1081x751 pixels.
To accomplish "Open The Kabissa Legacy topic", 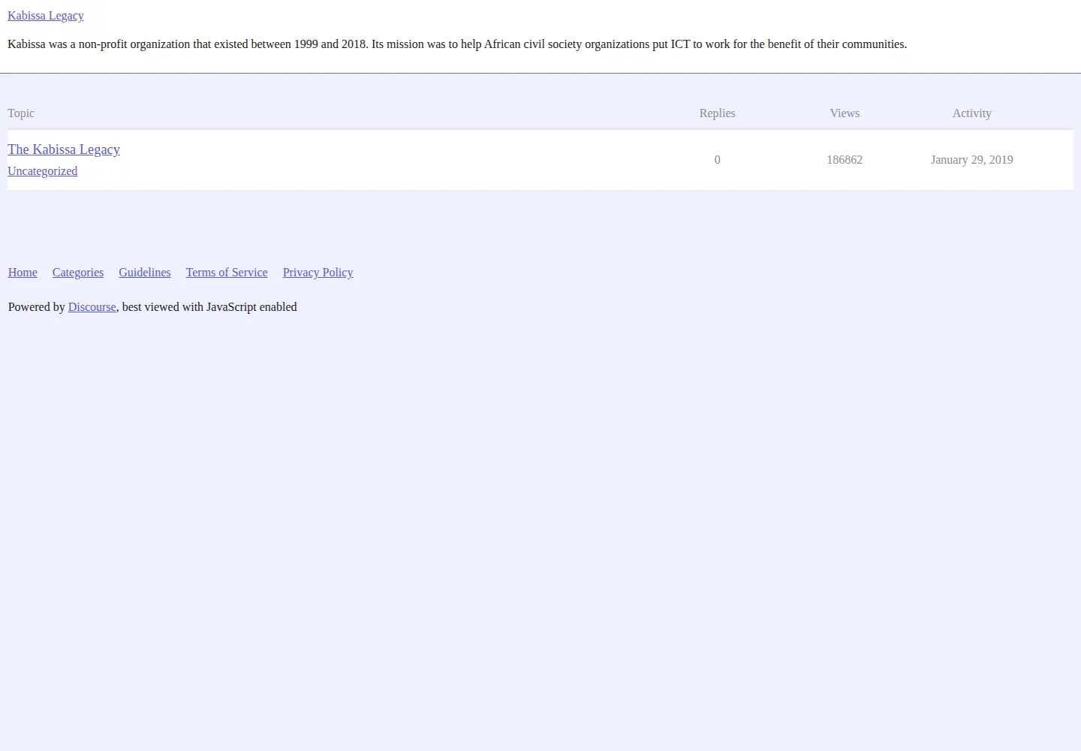I will tap(64, 149).
